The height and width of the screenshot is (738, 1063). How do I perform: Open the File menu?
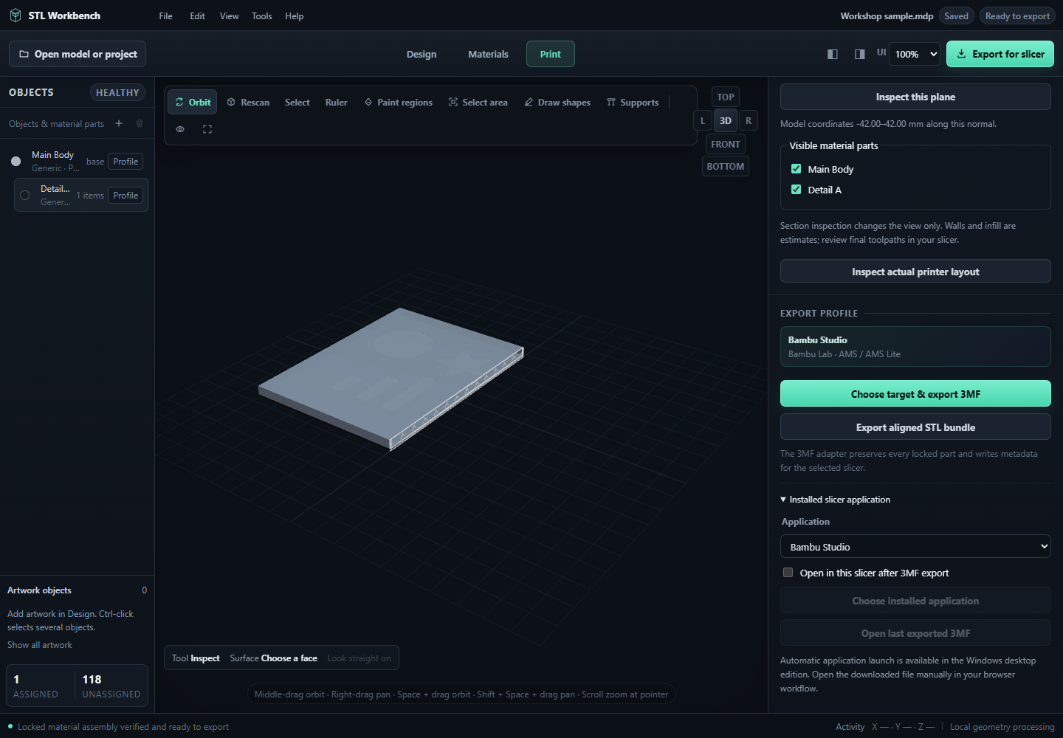pos(166,15)
